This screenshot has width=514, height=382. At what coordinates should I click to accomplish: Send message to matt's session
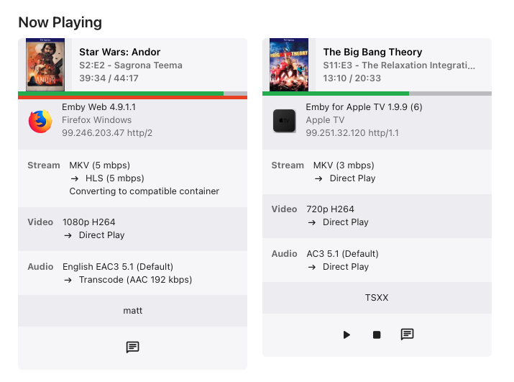point(132,347)
